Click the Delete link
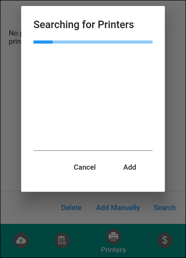 pyautogui.click(x=71, y=208)
